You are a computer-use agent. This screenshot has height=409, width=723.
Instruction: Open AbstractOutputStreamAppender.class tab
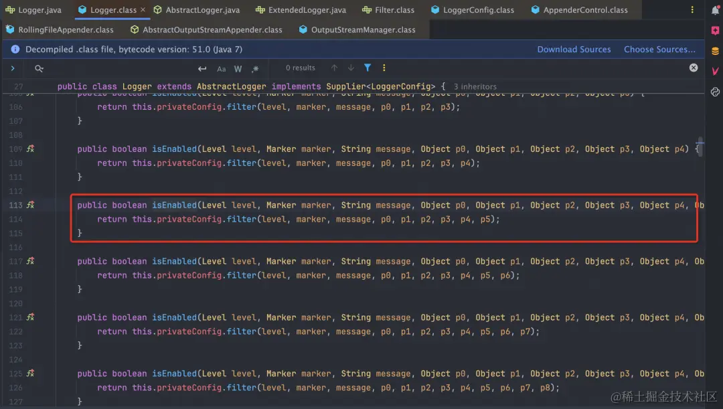207,29
